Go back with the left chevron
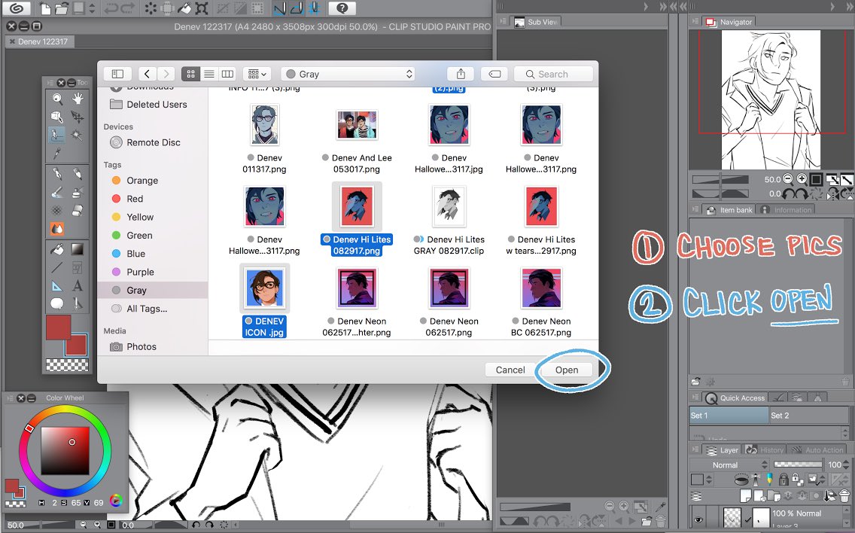The width and height of the screenshot is (855, 533). (147, 74)
